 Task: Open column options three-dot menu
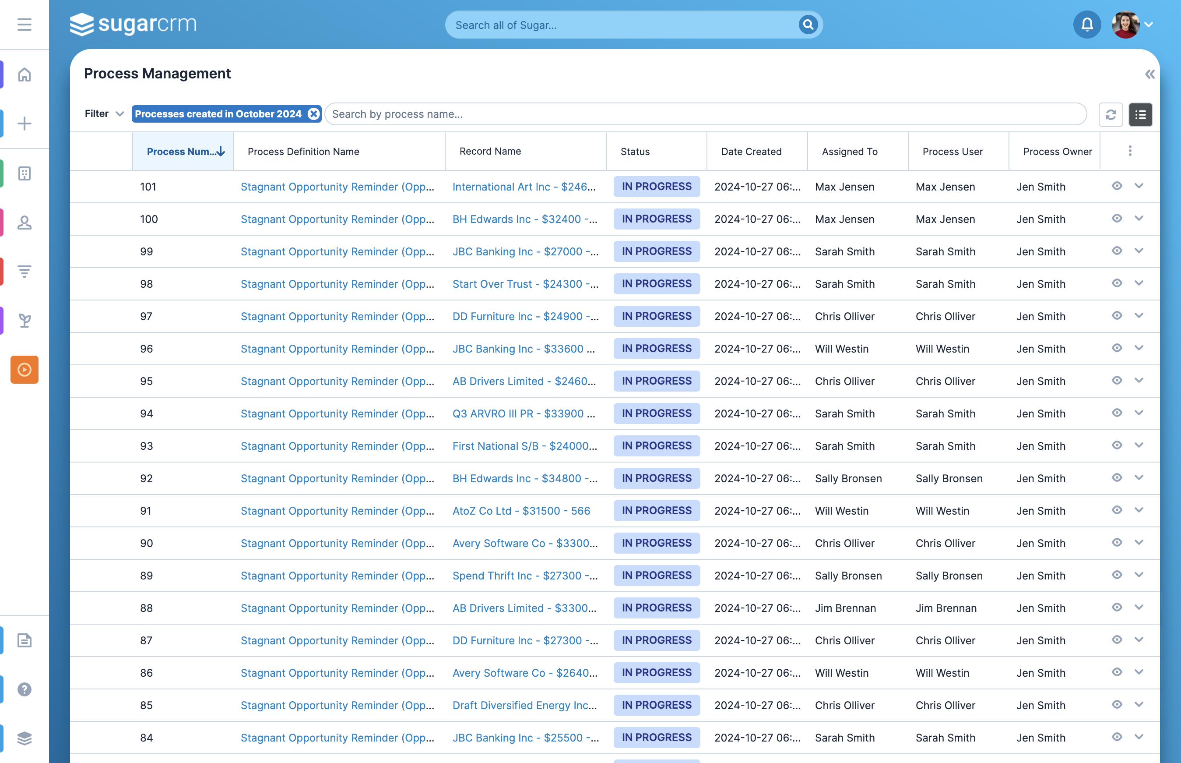pos(1130,151)
